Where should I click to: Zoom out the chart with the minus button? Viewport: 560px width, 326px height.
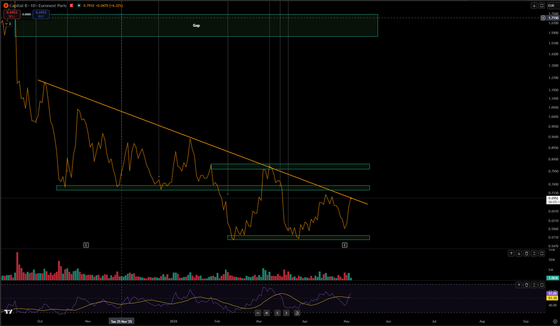(258, 313)
